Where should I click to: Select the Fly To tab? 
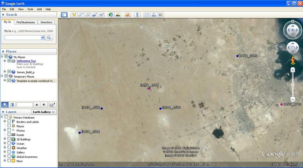[7, 22]
